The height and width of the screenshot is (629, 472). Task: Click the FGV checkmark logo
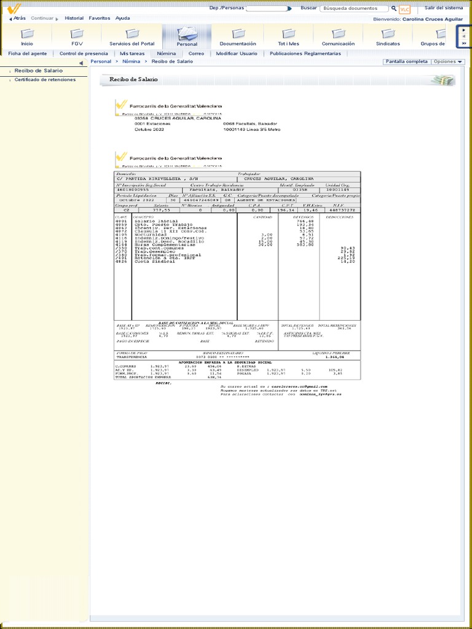click(x=14, y=8)
